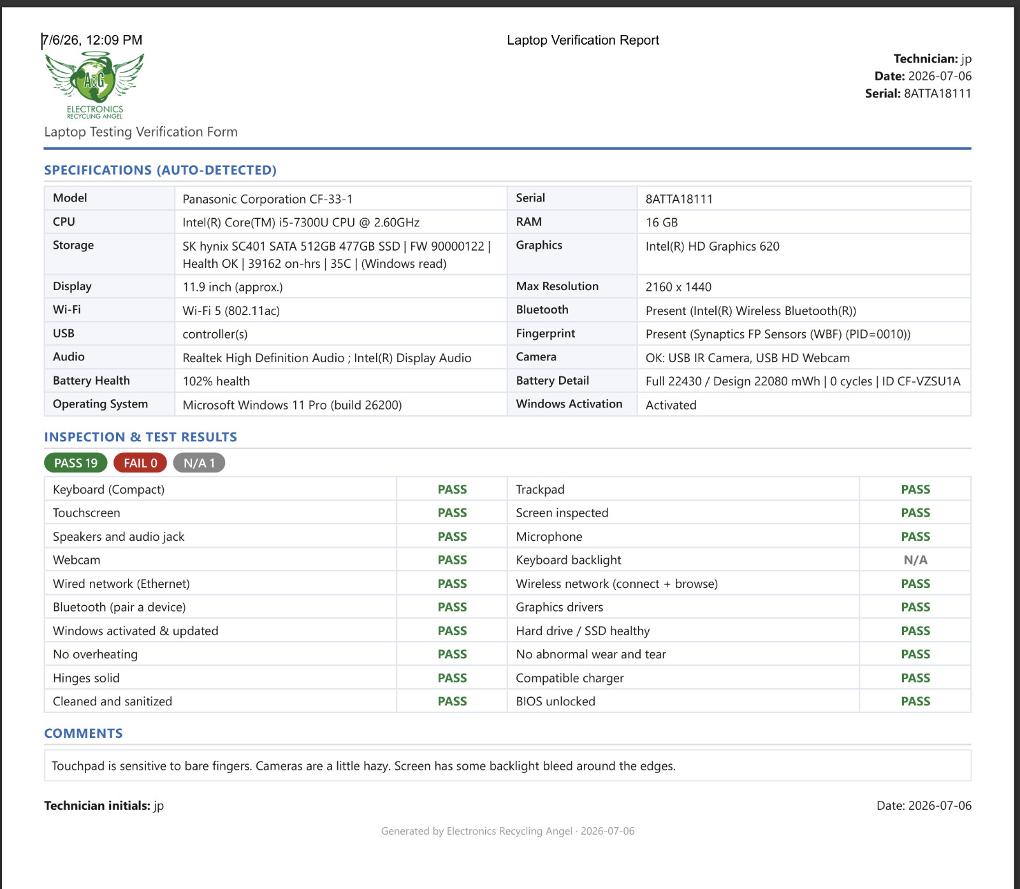
Task: Click the Generated by Electronics Recycling Angel footer
Action: tap(507, 831)
